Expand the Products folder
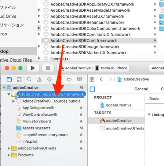164x166 pixels. point(8,155)
